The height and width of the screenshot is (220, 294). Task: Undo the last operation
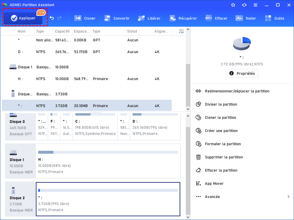tap(52, 18)
